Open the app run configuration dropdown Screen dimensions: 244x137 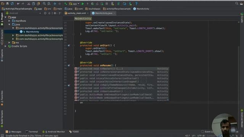(x=74, y=3)
